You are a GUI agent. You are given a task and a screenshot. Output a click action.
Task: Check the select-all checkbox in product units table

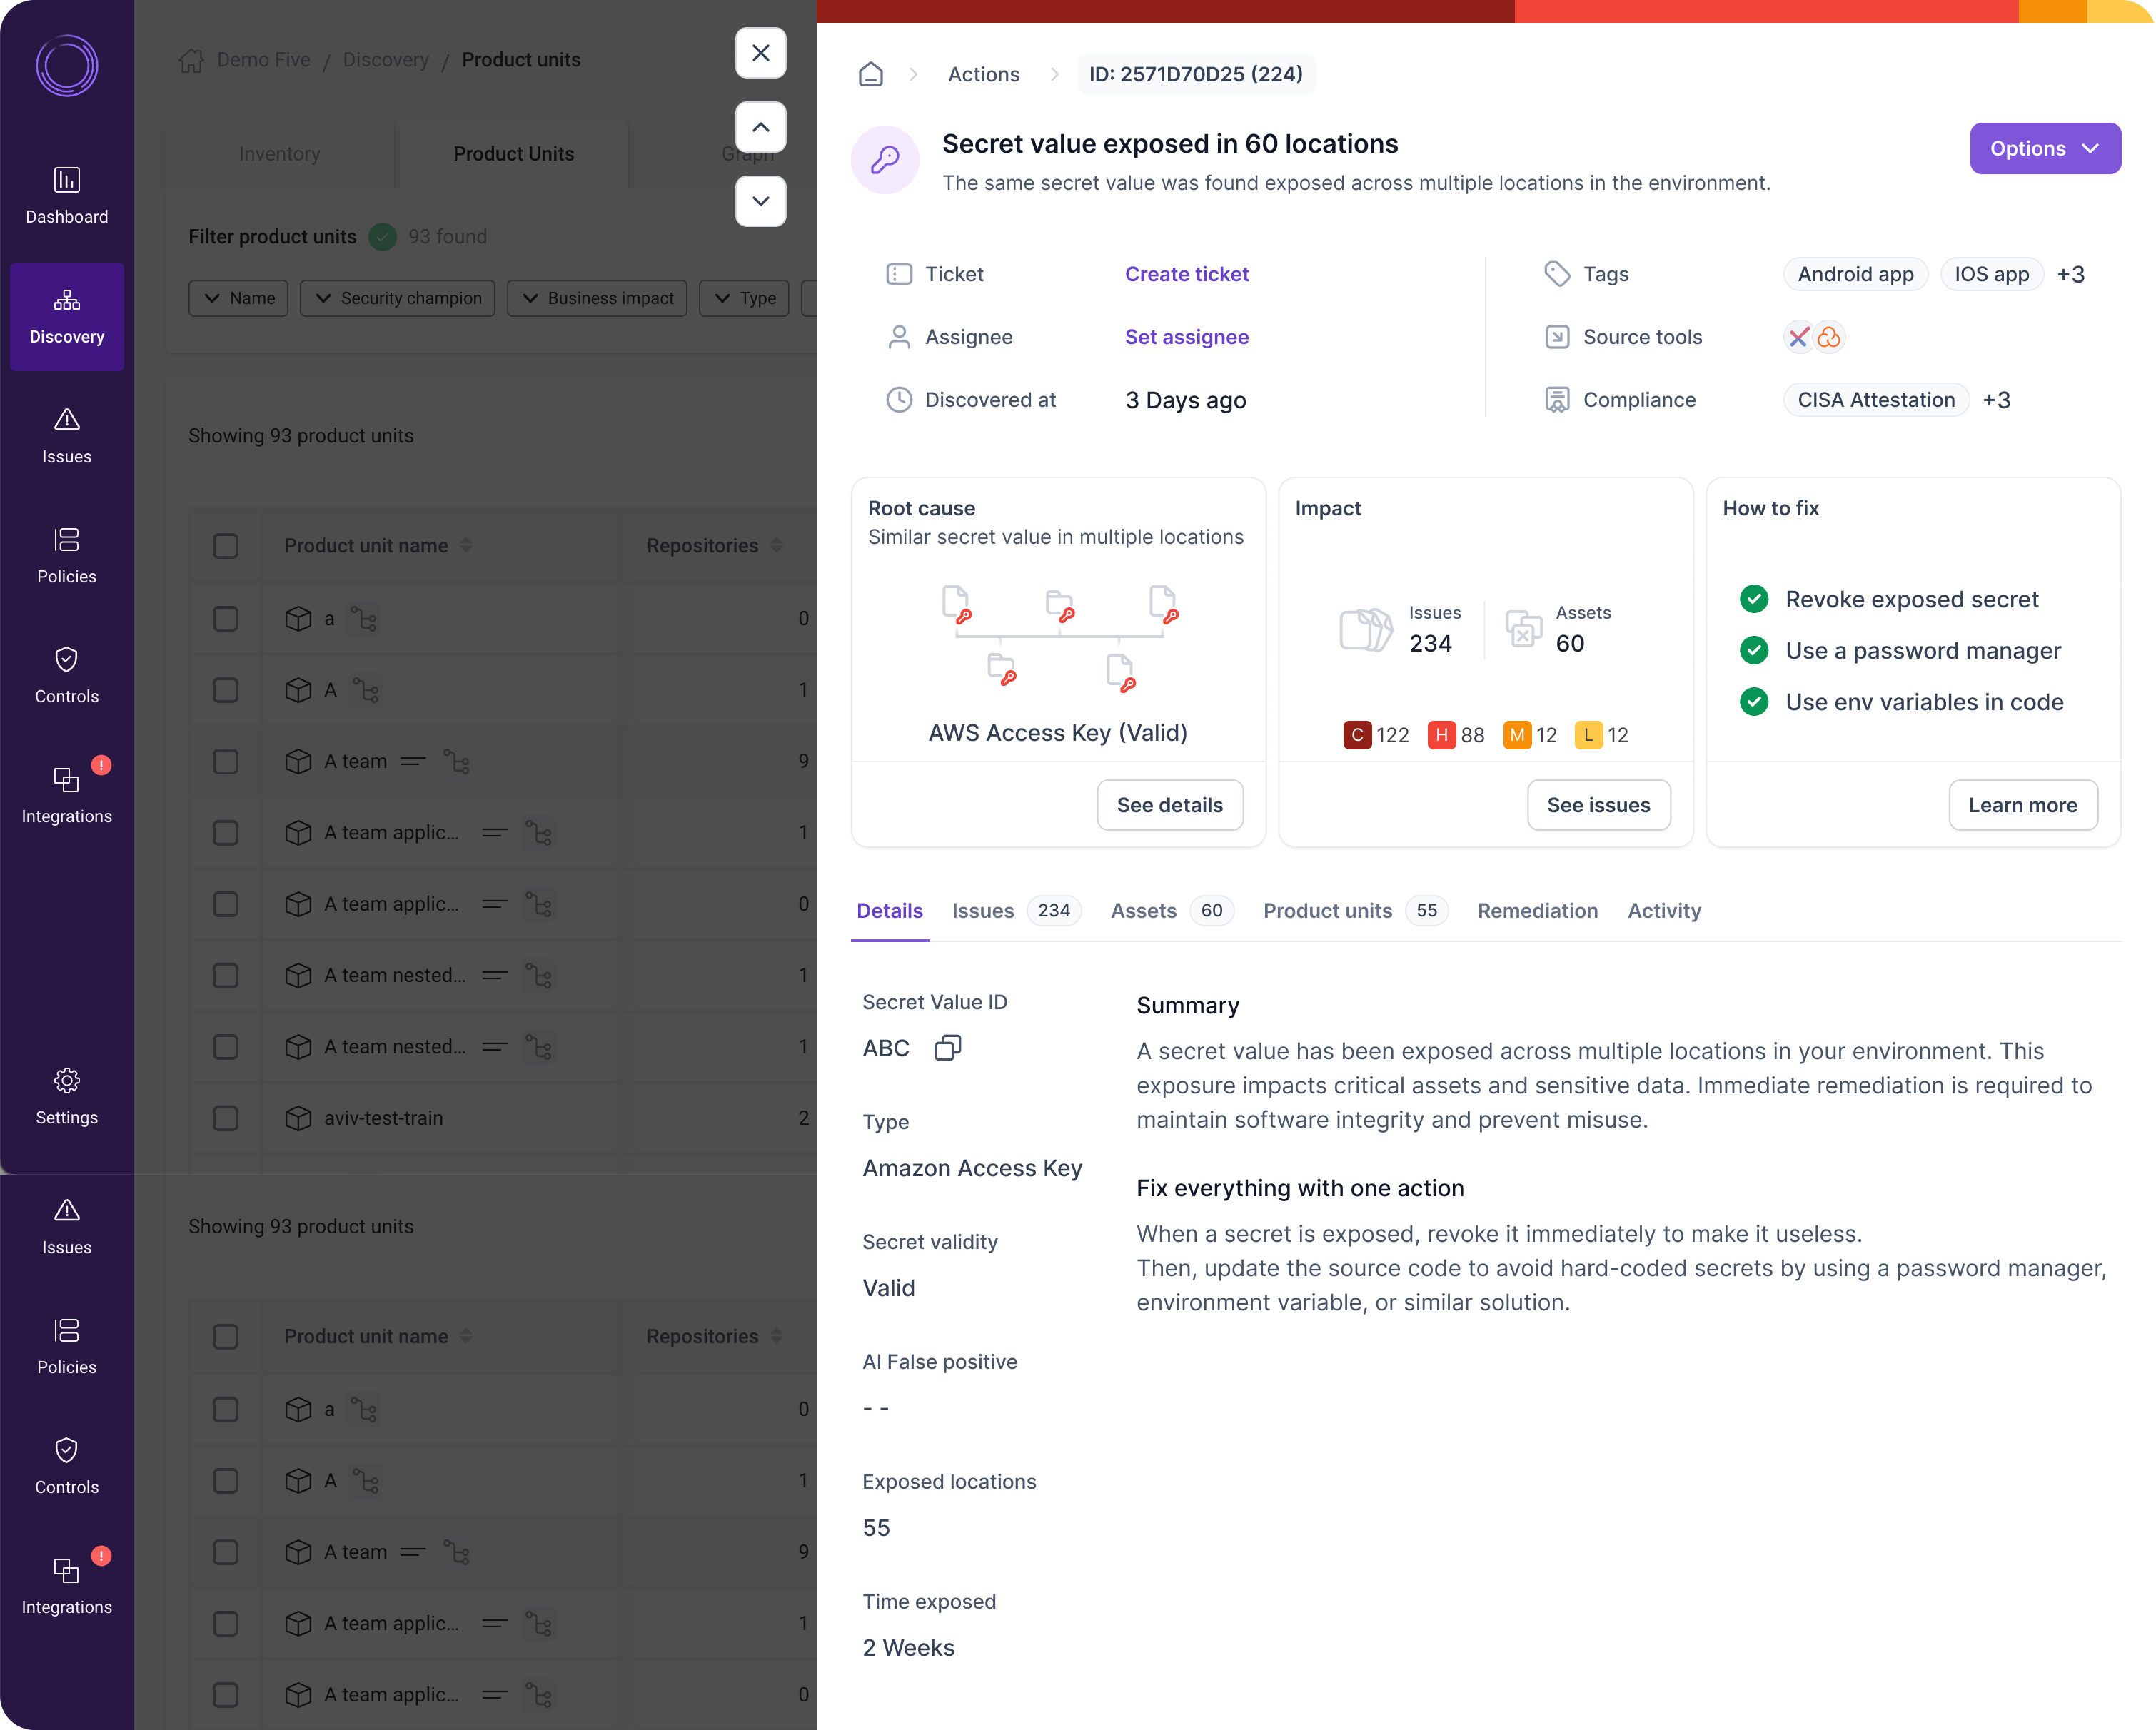coord(225,547)
